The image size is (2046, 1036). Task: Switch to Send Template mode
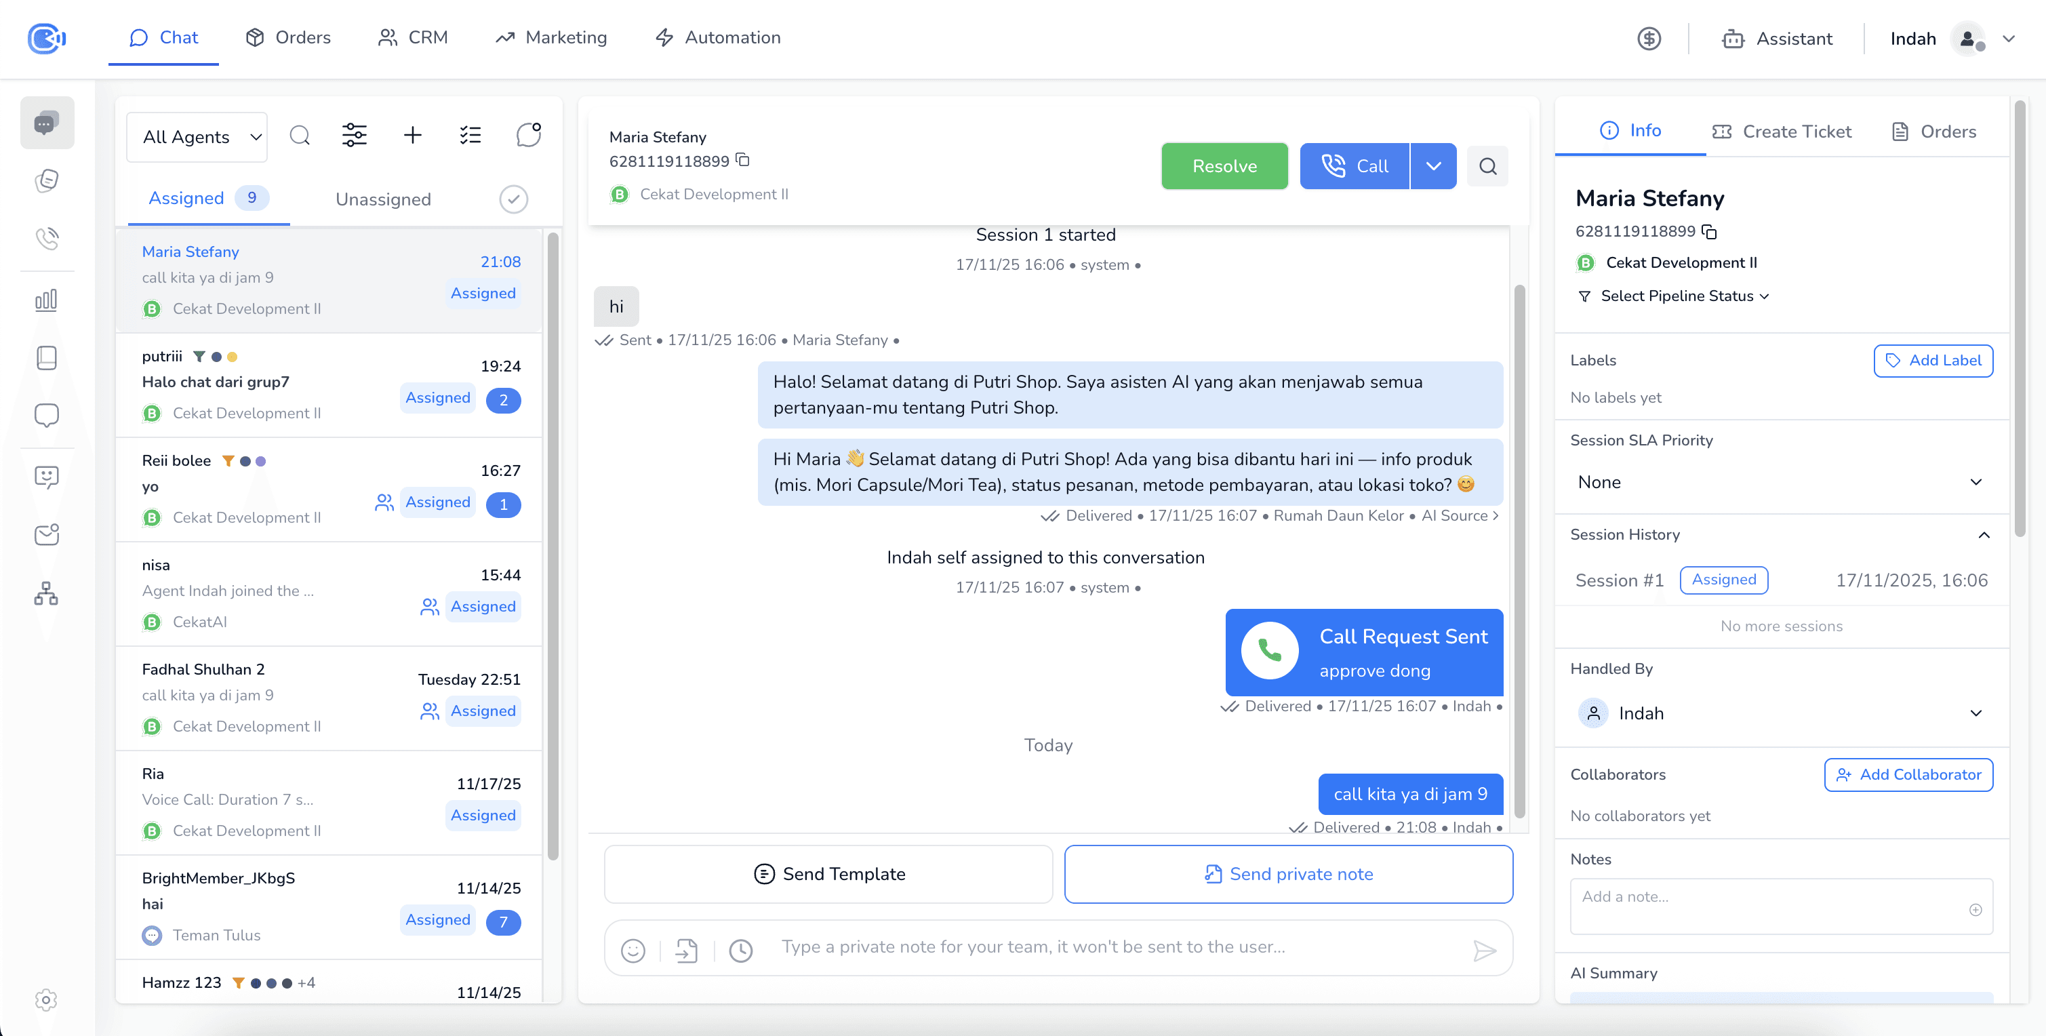[x=828, y=874]
